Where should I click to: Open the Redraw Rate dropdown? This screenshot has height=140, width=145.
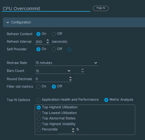pyautogui.click(x=66, y=63)
